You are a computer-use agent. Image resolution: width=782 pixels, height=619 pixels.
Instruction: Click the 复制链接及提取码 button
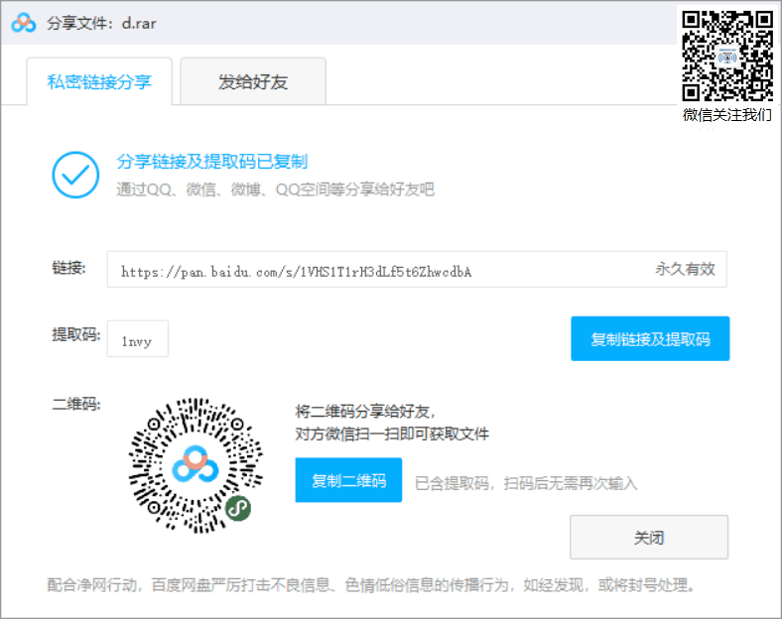(x=650, y=338)
